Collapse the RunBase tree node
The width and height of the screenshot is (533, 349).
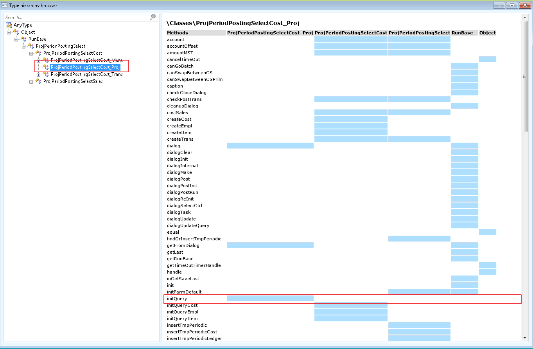(16, 39)
